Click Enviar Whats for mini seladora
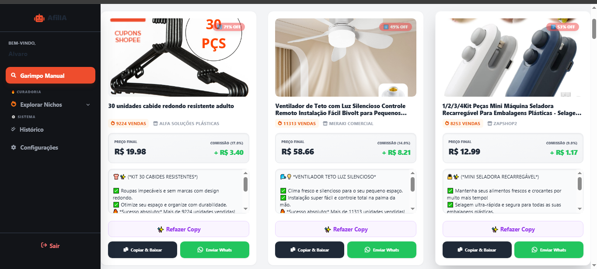This screenshot has height=269, width=597. [x=548, y=250]
